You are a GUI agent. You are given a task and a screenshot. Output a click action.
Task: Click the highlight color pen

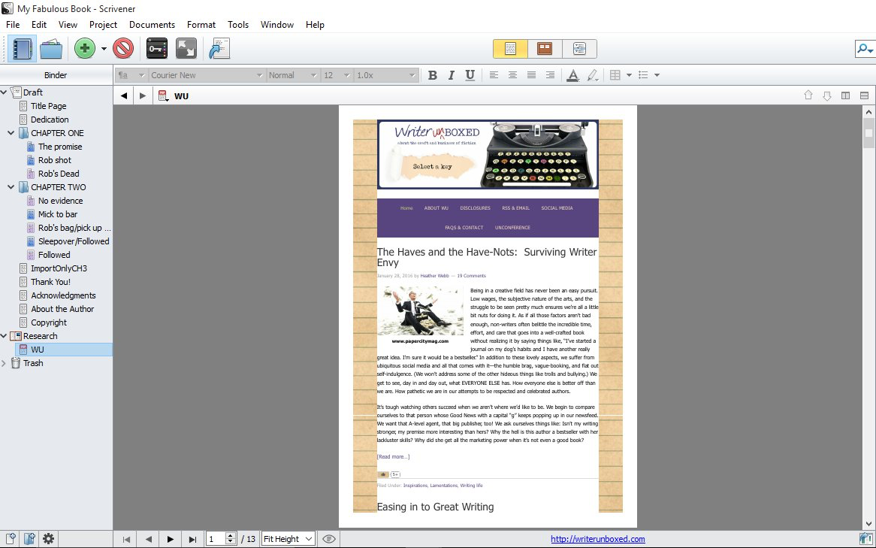(593, 75)
